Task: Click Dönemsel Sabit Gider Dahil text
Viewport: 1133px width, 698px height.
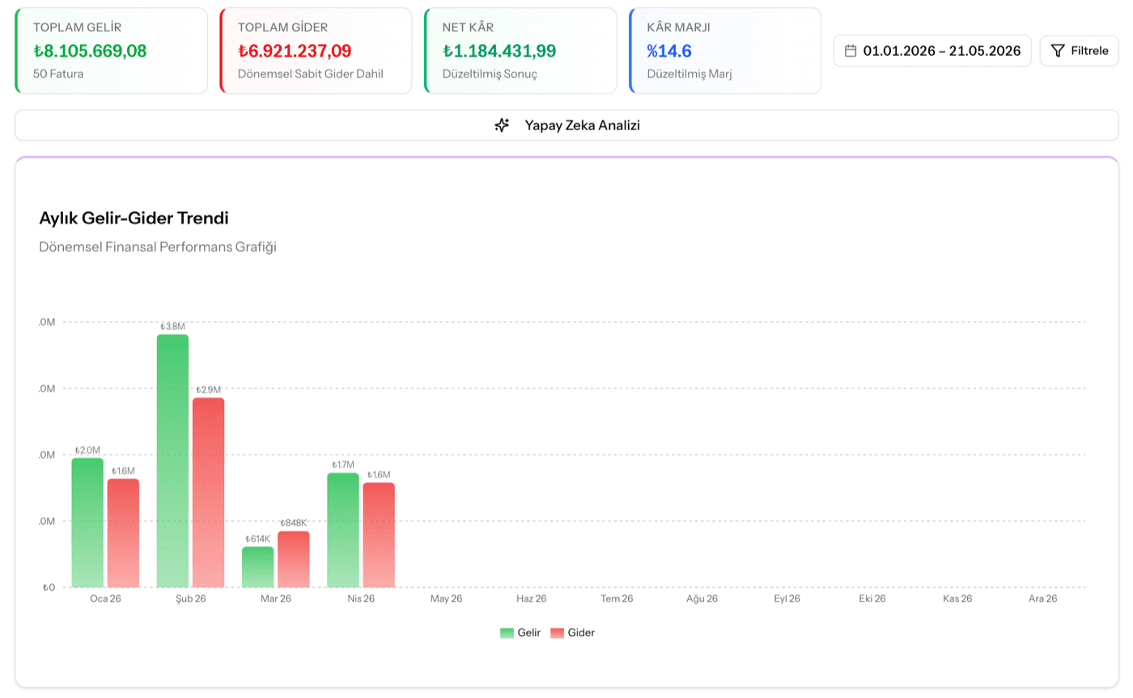Action: (x=311, y=74)
